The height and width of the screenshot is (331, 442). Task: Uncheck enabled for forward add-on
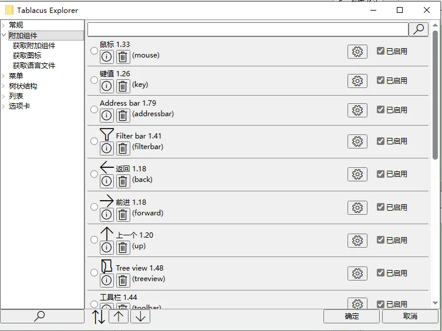380,207
